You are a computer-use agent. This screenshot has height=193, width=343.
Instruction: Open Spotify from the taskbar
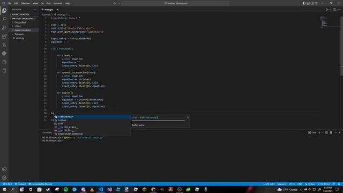point(65,189)
